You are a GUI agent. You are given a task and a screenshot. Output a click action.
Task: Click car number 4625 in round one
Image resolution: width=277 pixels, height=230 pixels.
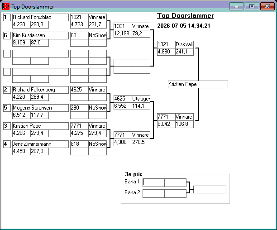[79, 90]
